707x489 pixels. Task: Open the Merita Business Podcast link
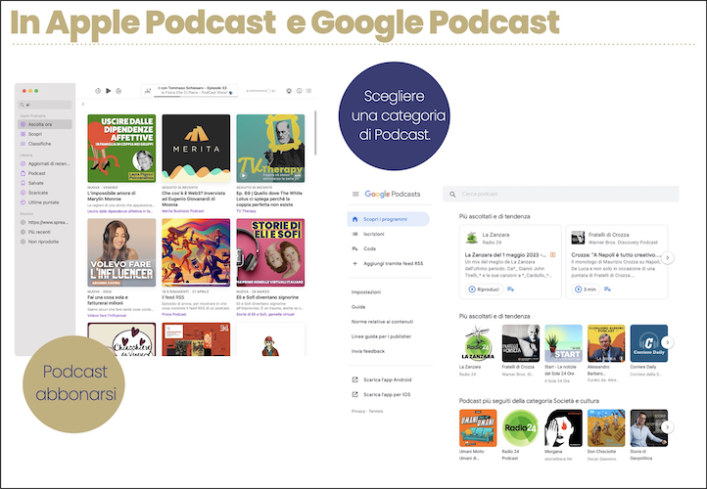point(182,210)
